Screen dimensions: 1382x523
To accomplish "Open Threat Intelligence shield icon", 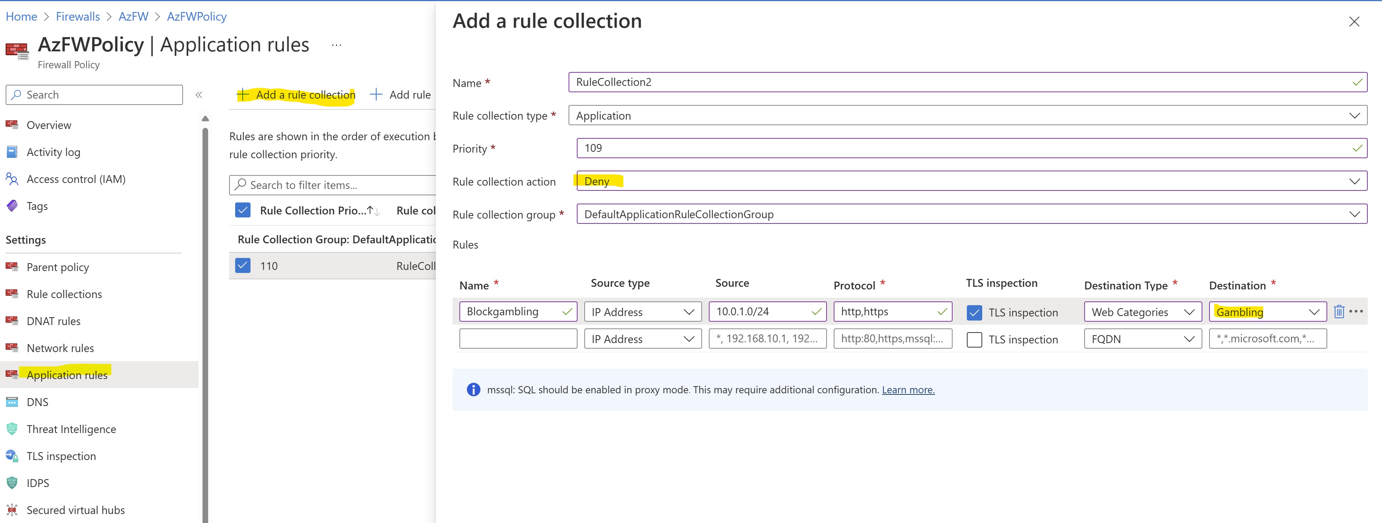I will click(12, 429).
